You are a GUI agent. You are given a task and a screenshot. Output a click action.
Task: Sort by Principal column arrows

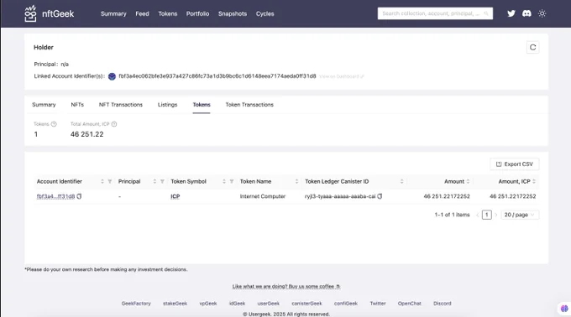[x=155, y=181]
